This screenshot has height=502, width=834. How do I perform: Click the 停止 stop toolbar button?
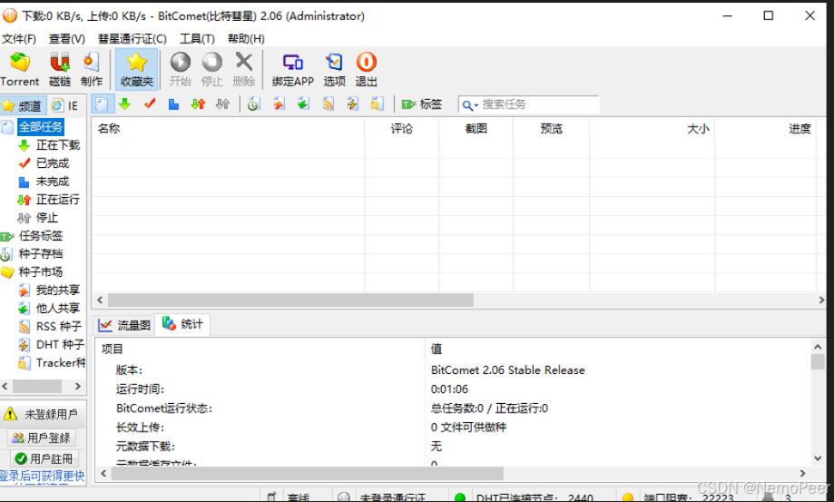[x=211, y=69]
